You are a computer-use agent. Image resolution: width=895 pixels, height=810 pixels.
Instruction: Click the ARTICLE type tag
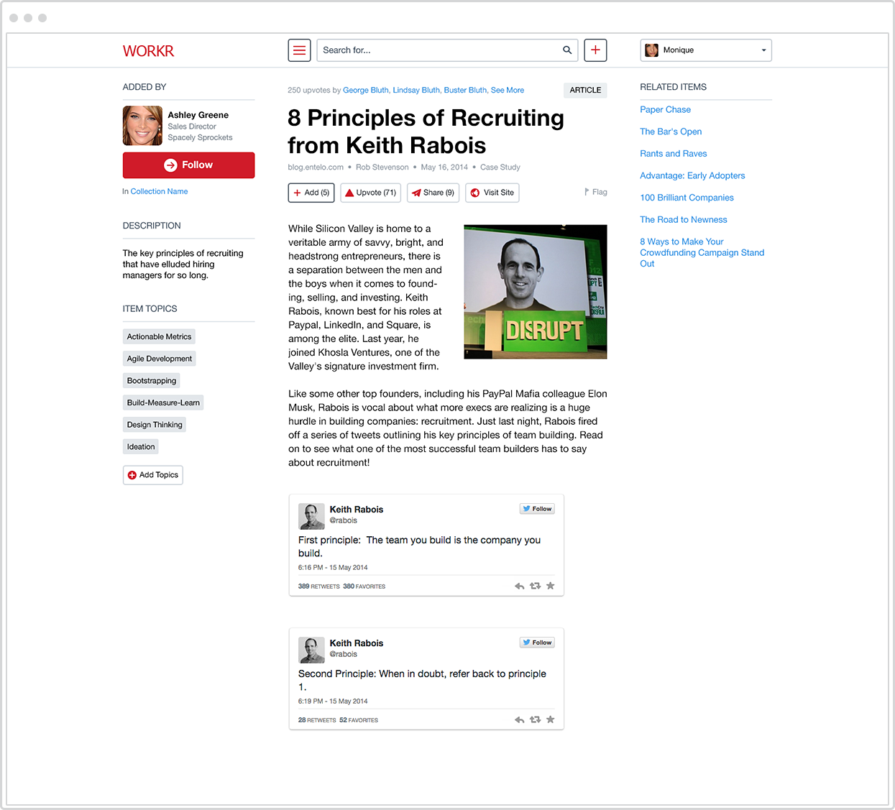point(585,91)
